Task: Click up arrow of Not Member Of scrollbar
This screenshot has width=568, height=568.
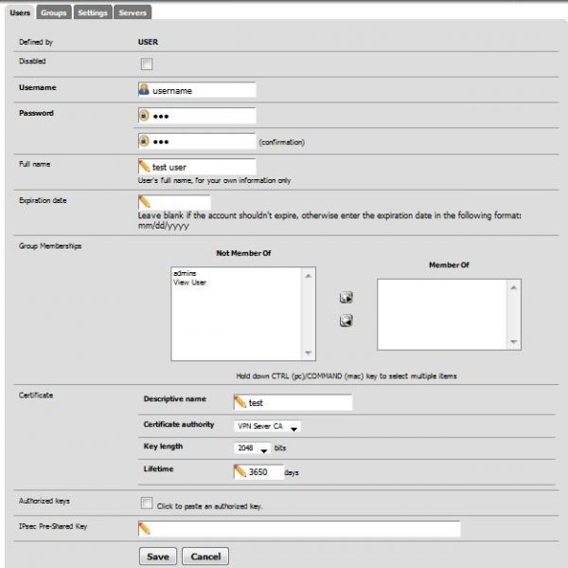Action: (309, 276)
